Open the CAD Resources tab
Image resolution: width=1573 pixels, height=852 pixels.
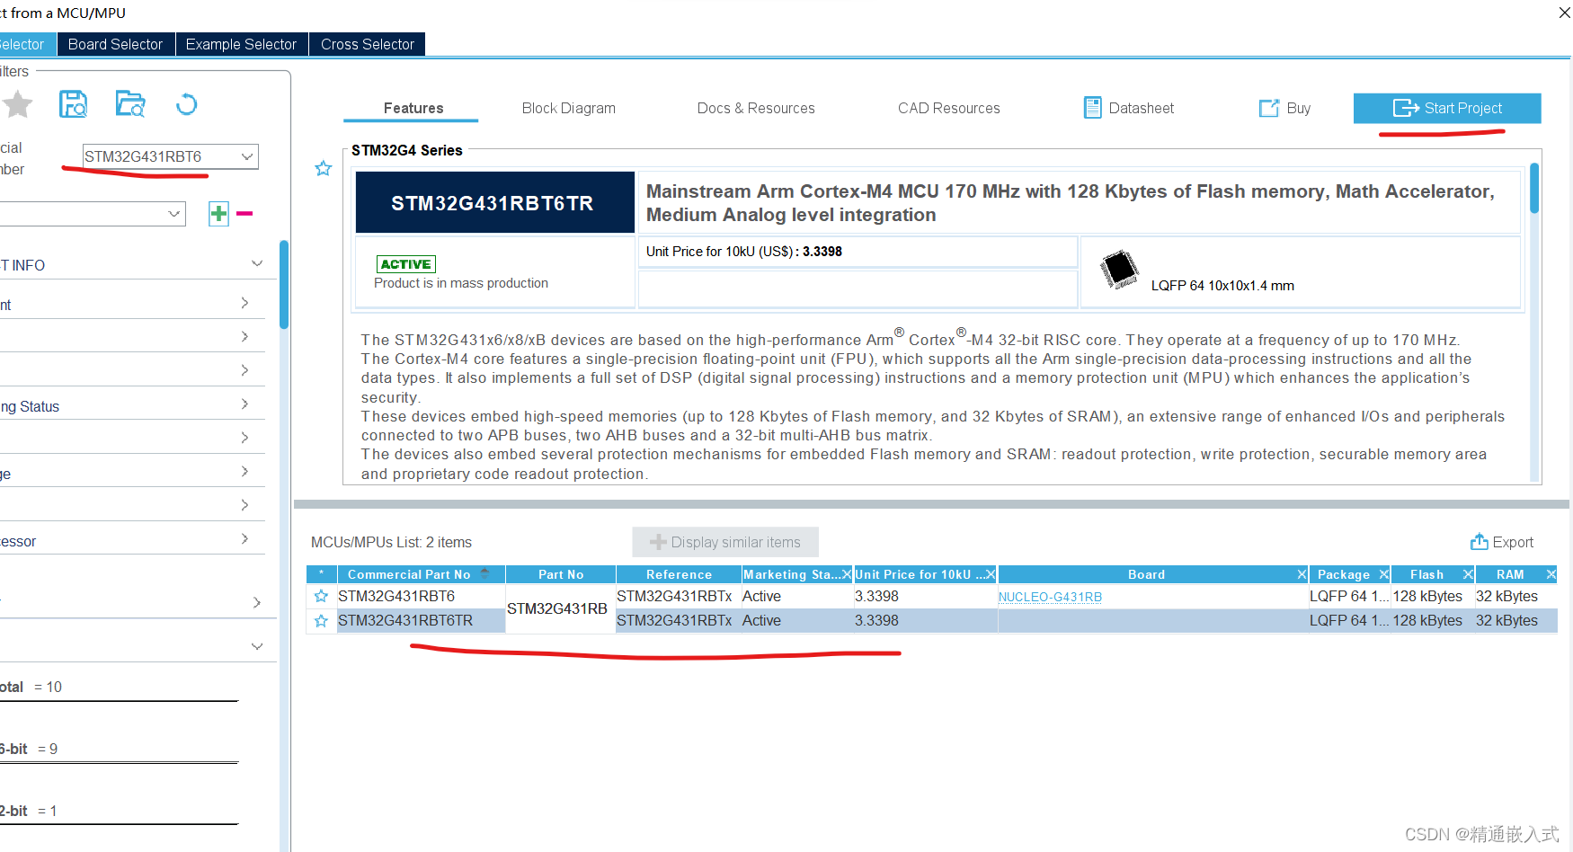click(x=948, y=108)
